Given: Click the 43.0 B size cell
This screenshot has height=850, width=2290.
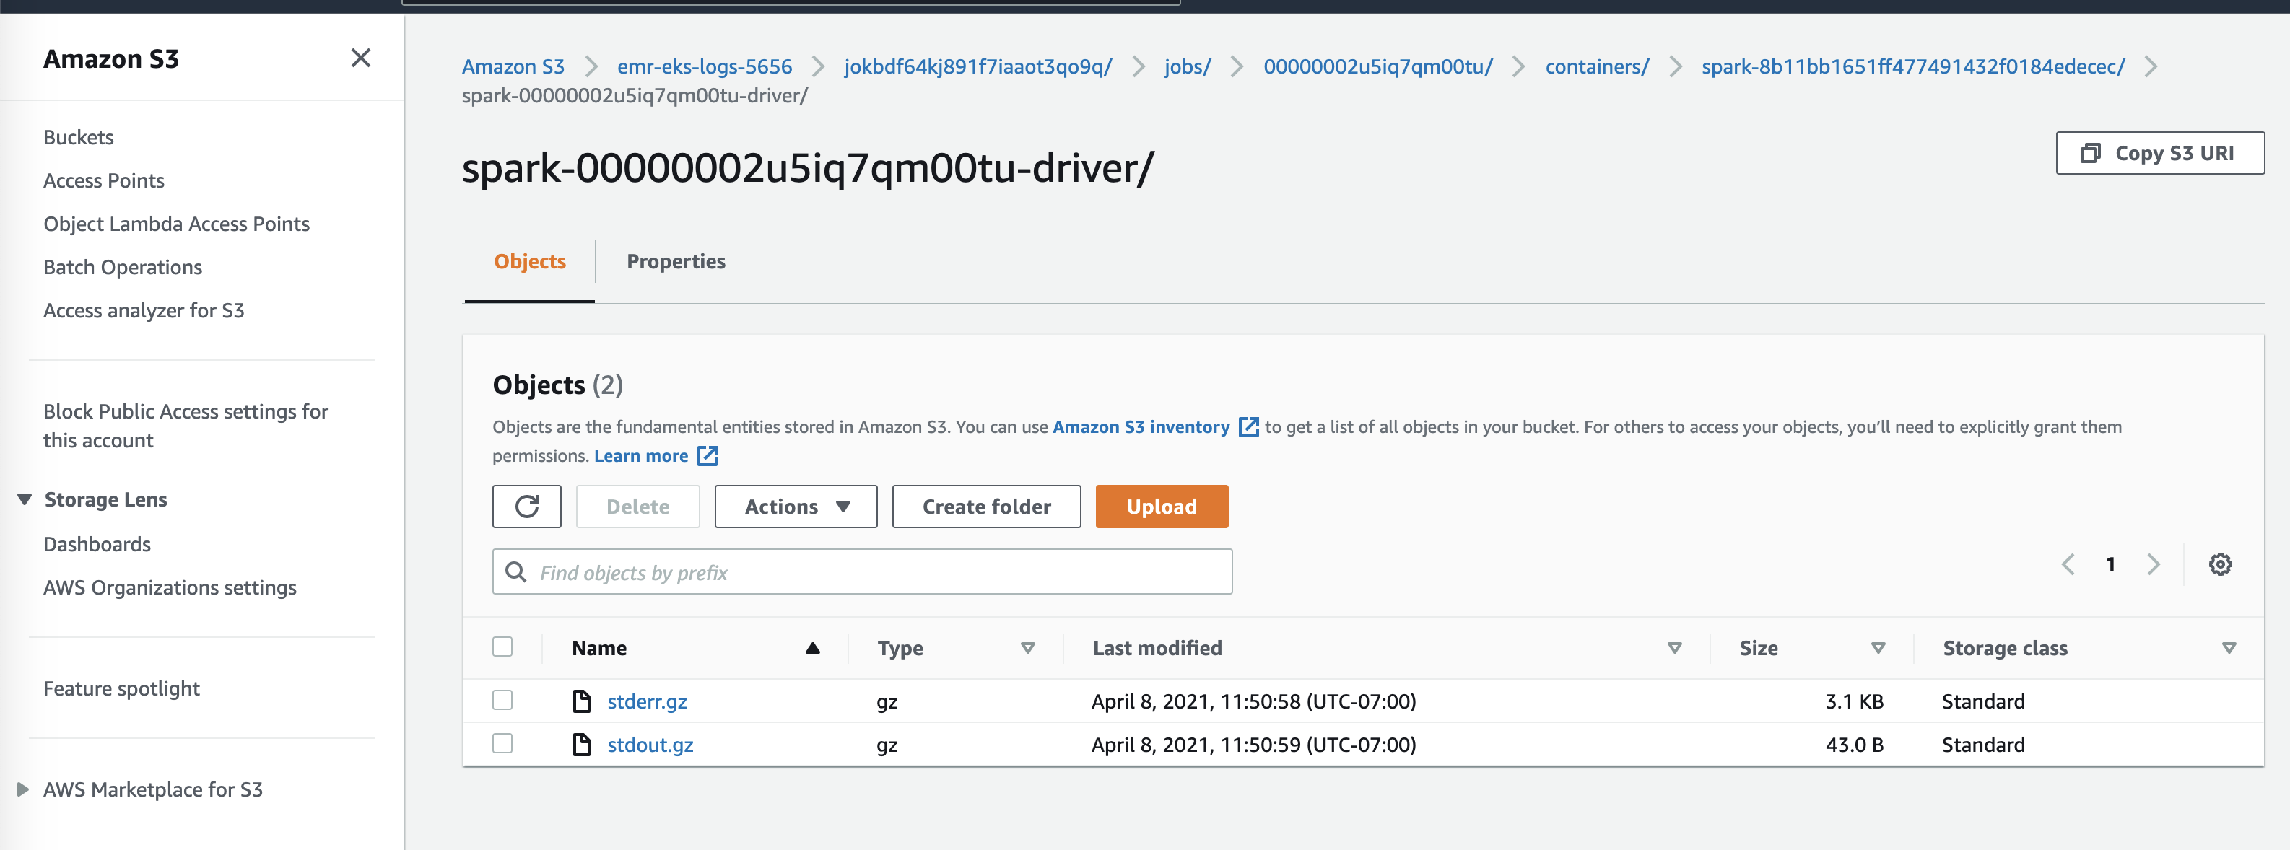Looking at the screenshot, I should [1853, 745].
